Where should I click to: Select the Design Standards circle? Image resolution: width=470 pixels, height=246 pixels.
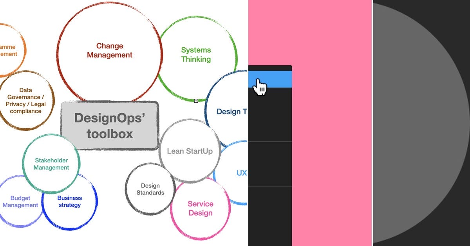[150, 189]
